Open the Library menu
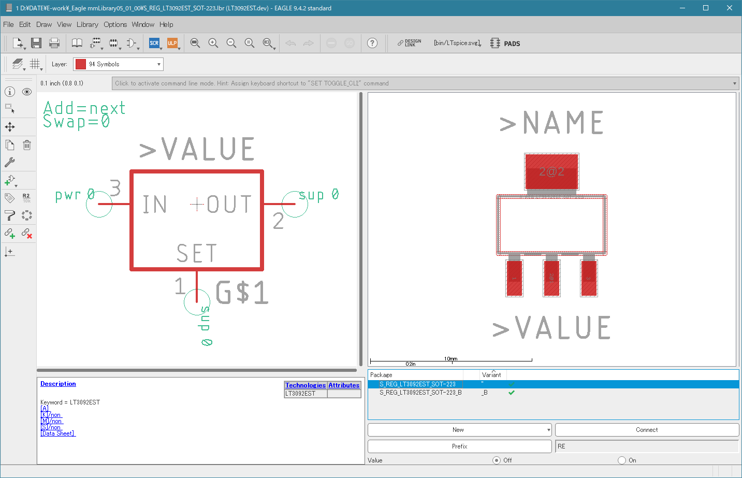Viewport: 742px width, 478px height. pyautogui.click(x=87, y=24)
